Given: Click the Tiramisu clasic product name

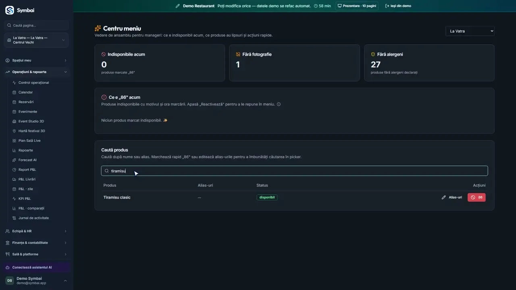Looking at the screenshot, I should pos(117,197).
